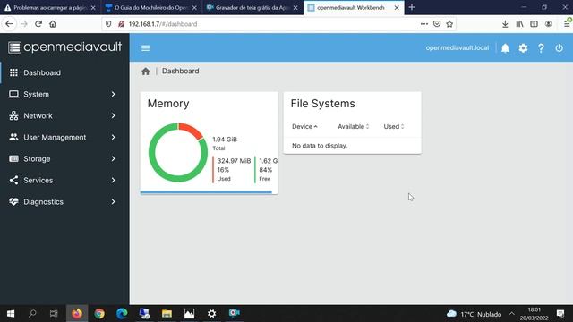
Task: Reload the current page
Action: pyautogui.click(x=38, y=24)
